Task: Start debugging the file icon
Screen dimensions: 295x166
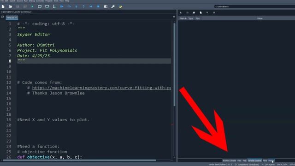Action: pos(61,6)
